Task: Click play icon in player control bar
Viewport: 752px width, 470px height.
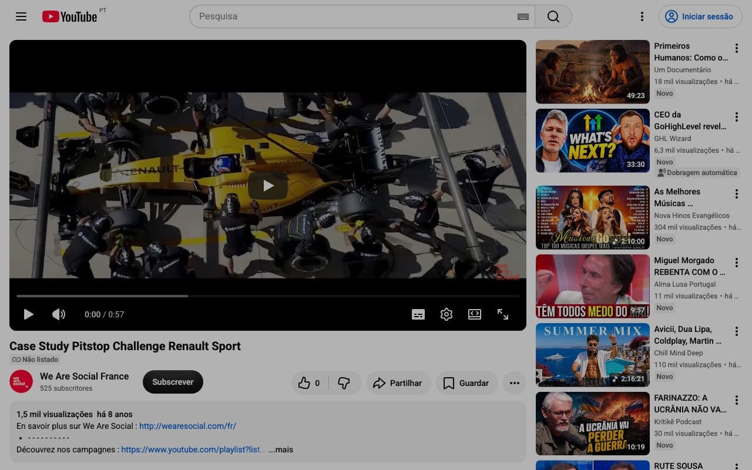Action: 28,314
